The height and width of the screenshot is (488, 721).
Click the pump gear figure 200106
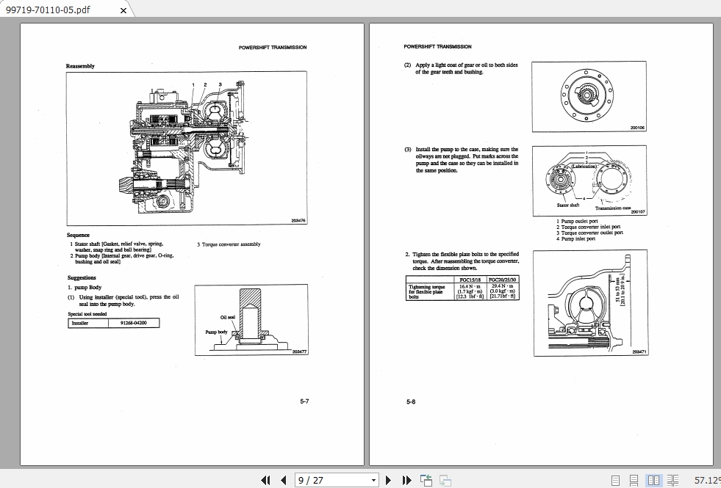point(589,96)
